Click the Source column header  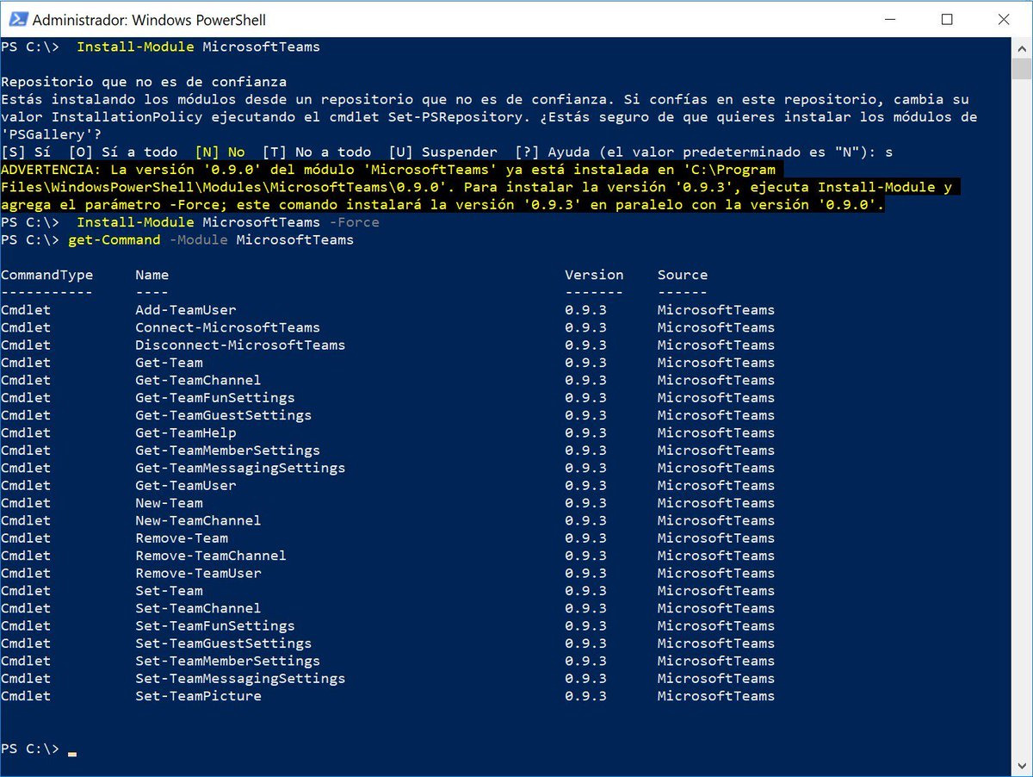(x=683, y=275)
